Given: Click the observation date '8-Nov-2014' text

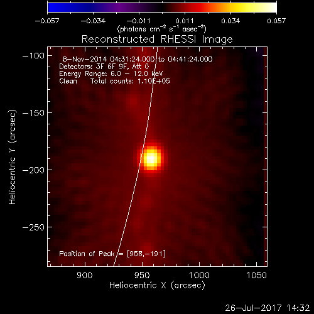Looking at the screenshot, I should [85, 59].
